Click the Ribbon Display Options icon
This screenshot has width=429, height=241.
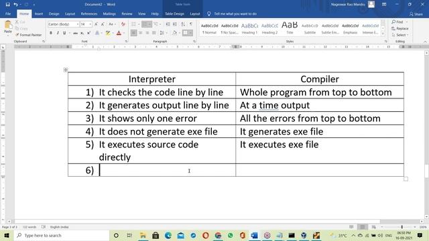(384, 5)
